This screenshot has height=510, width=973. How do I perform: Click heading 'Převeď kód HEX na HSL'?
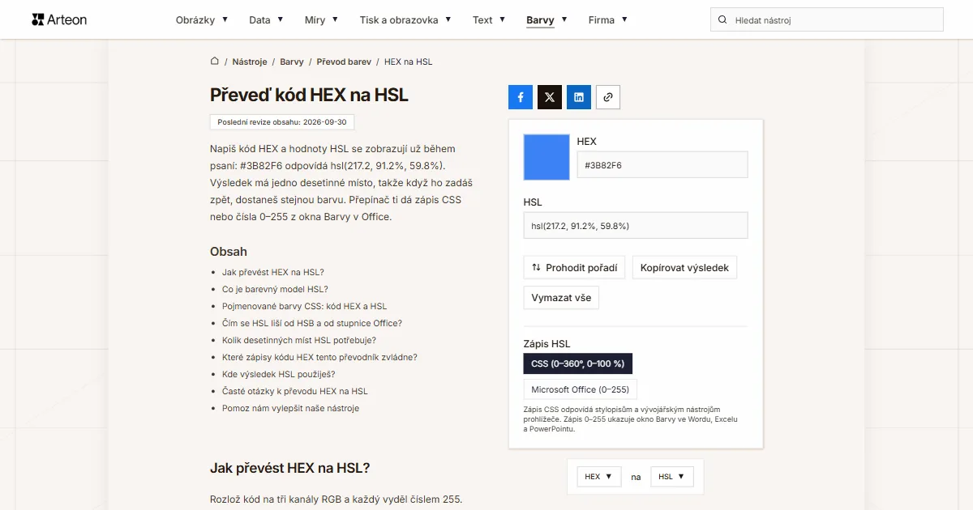point(309,95)
